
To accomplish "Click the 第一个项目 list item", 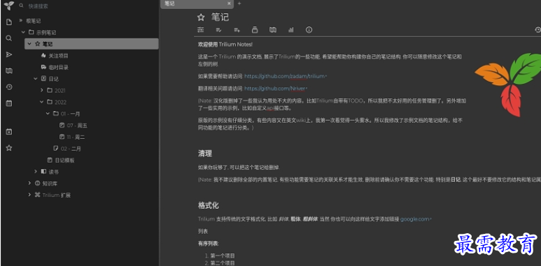I will pos(223,256).
